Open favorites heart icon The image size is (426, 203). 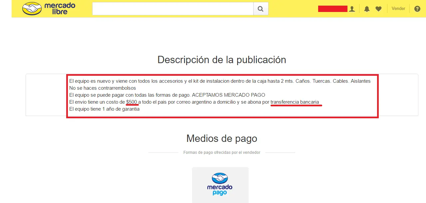coord(378,9)
